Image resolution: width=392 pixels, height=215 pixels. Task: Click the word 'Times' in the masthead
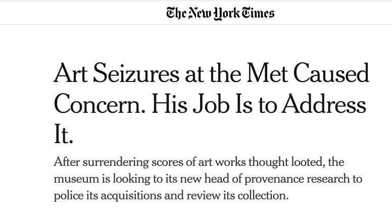[258, 13]
